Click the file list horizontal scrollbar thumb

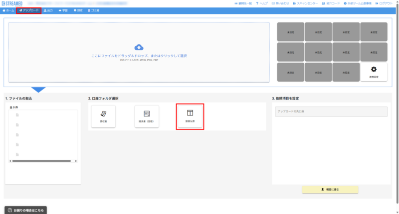coord(41,161)
